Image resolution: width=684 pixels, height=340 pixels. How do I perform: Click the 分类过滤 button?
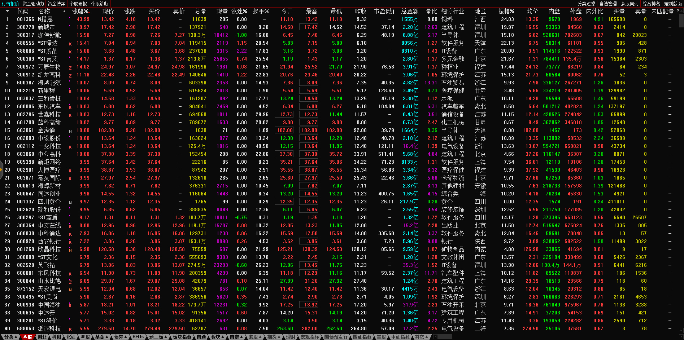click(586, 4)
